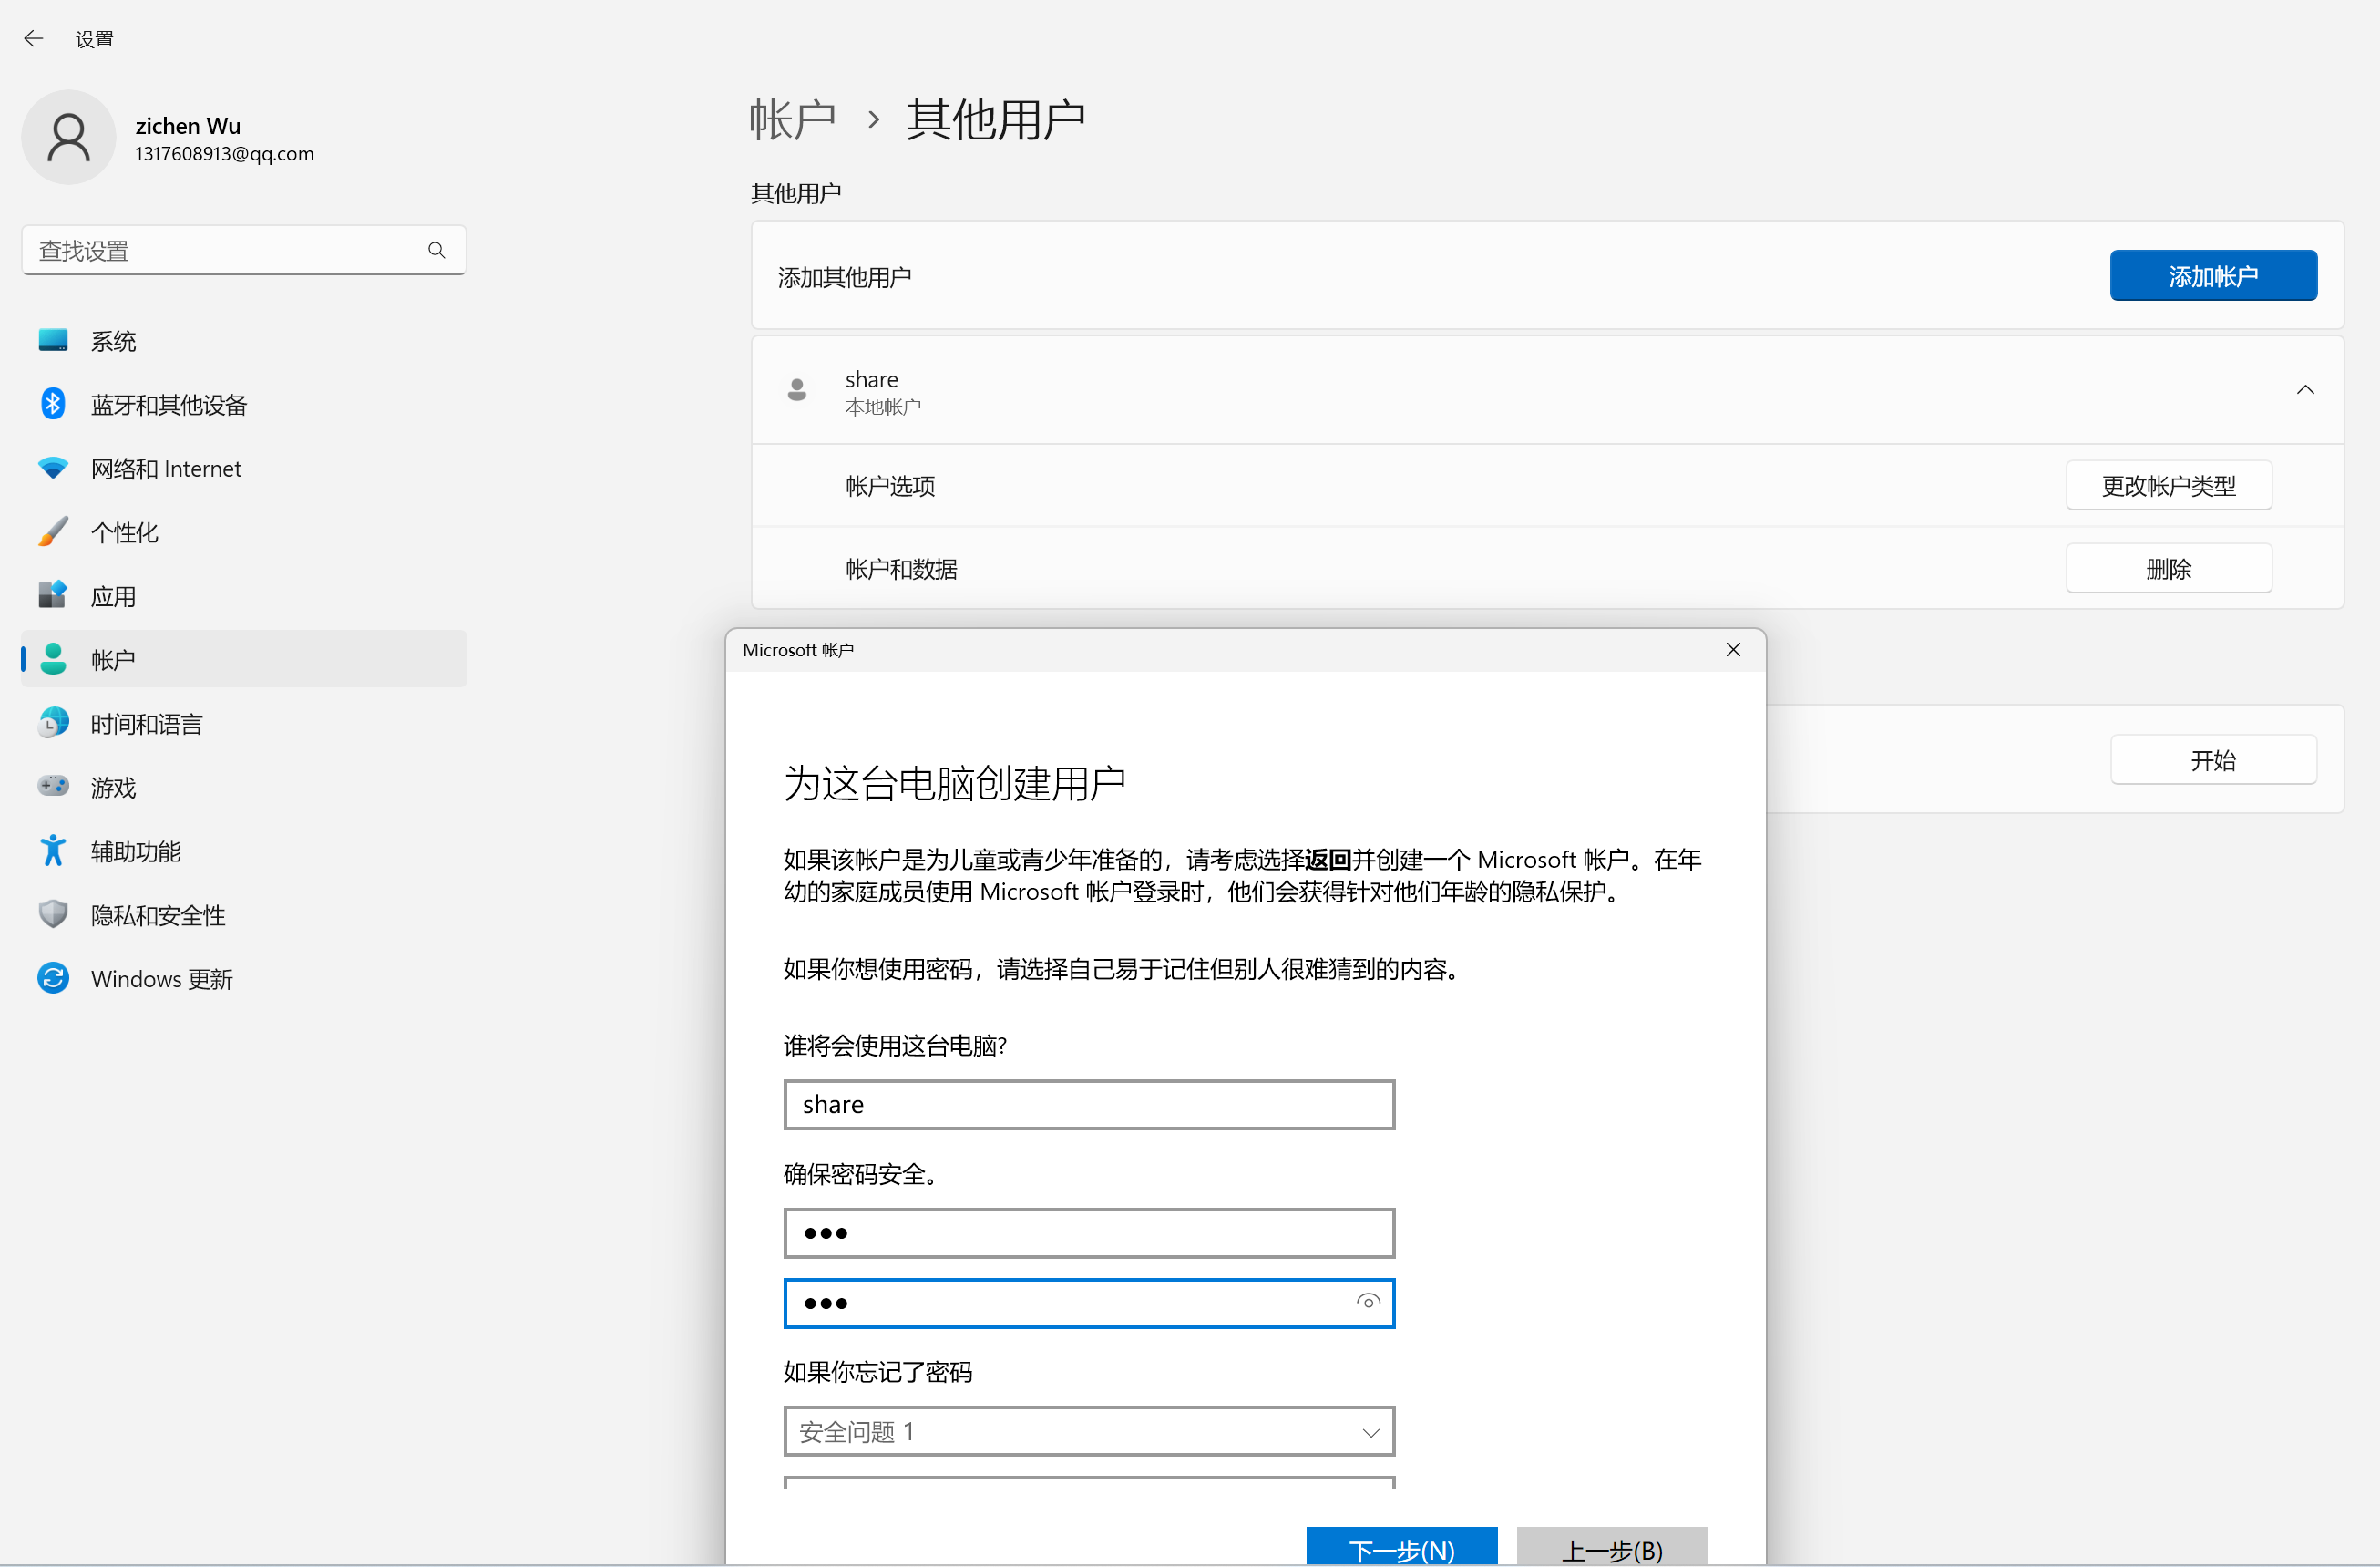This screenshot has width=2380, height=1567.
Task: Open the 安全问题 1 dropdown
Action: [x=1088, y=1432]
